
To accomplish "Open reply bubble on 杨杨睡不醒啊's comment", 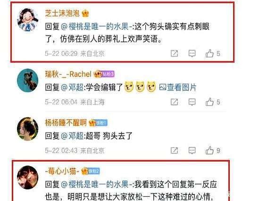I will click(x=192, y=151).
